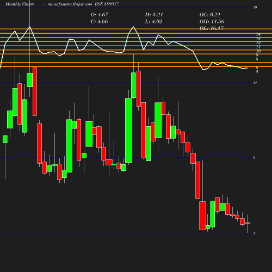Click the "19" price axis label
Screen dimensions: 272x272
255,8
